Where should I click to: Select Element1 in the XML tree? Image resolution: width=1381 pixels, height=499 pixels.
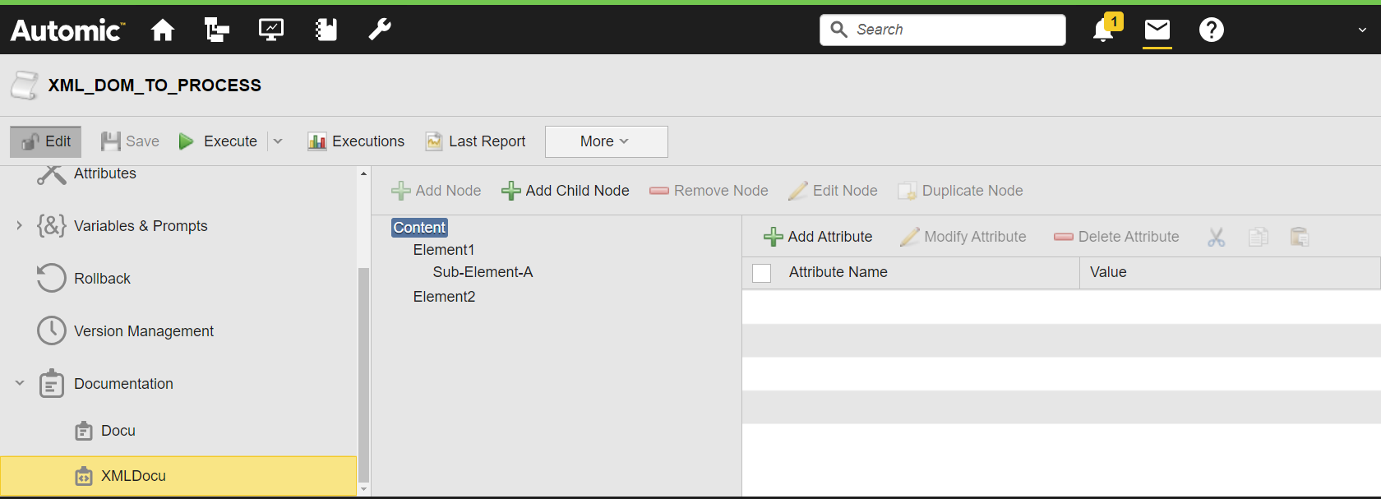point(444,249)
